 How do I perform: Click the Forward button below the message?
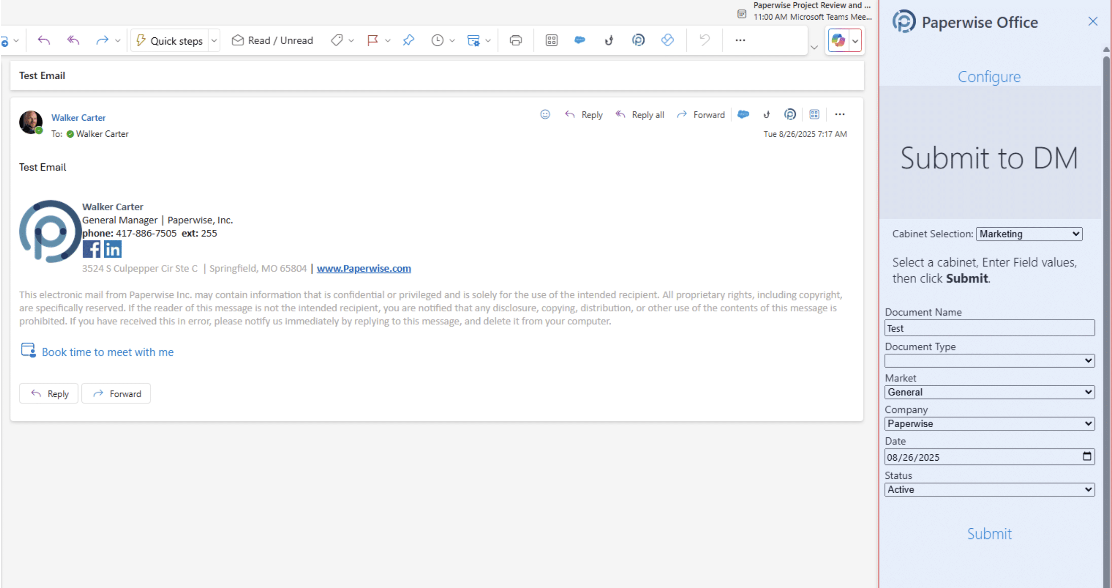tap(116, 394)
